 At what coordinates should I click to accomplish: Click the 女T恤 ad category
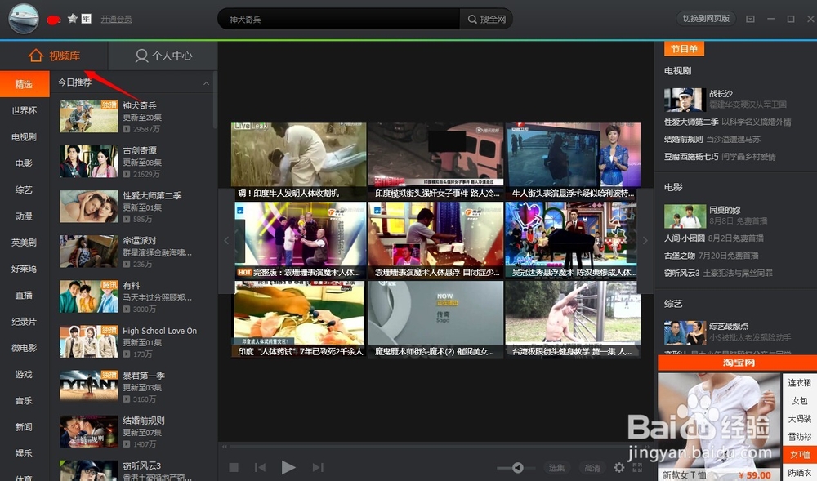coord(801,454)
